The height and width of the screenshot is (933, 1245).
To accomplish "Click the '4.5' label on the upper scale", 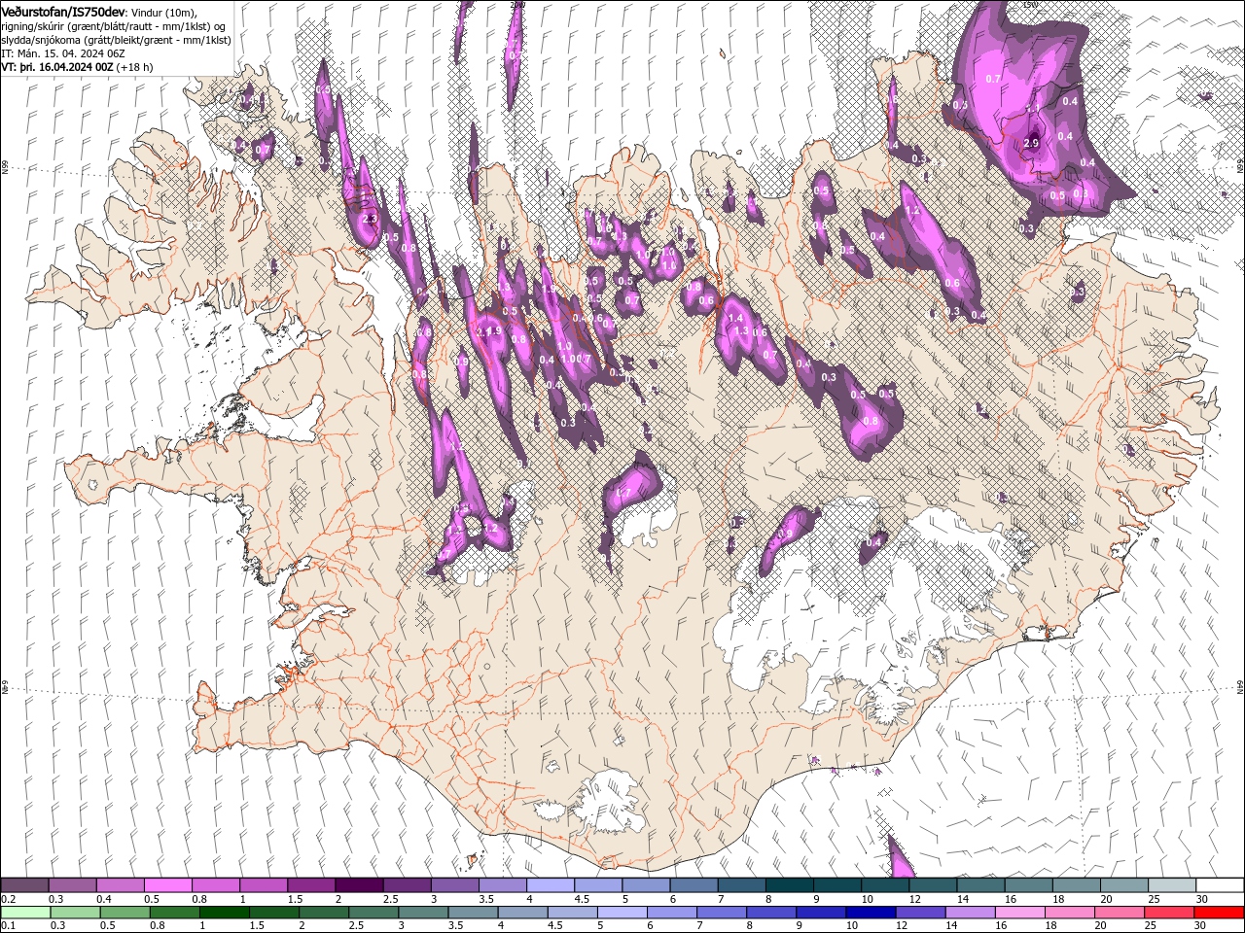I will [x=582, y=899].
